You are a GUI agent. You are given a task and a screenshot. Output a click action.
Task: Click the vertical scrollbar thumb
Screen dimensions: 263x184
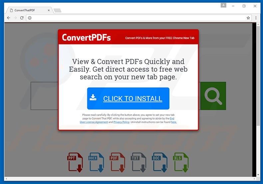point(258,76)
